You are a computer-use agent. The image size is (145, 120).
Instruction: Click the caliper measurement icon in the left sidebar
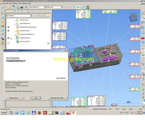click(x=3, y=34)
